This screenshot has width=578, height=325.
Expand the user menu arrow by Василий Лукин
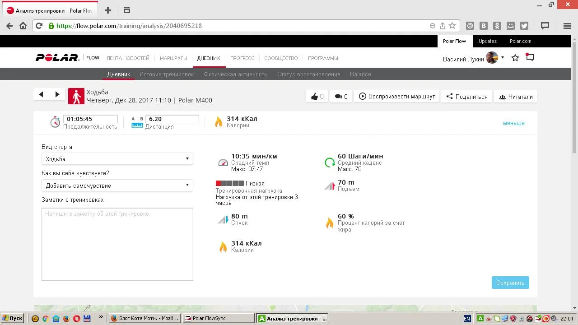[x=503, y=58]
